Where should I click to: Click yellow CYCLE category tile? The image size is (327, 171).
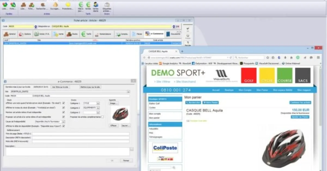267,75
